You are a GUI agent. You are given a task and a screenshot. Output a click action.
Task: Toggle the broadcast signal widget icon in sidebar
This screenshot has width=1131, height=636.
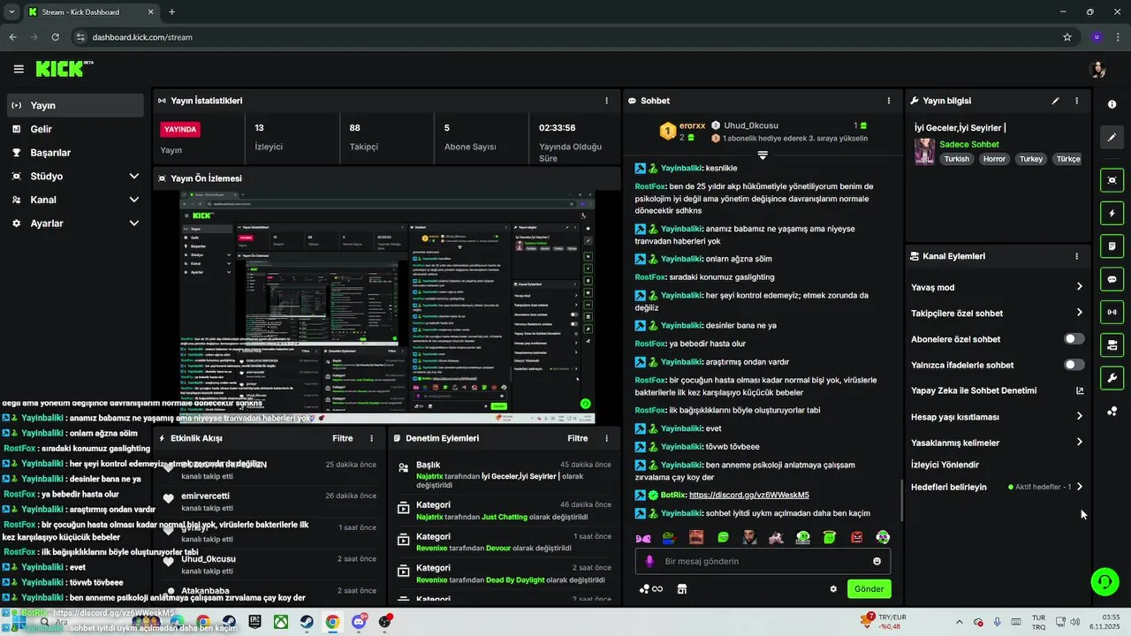tap(1112, 312)
